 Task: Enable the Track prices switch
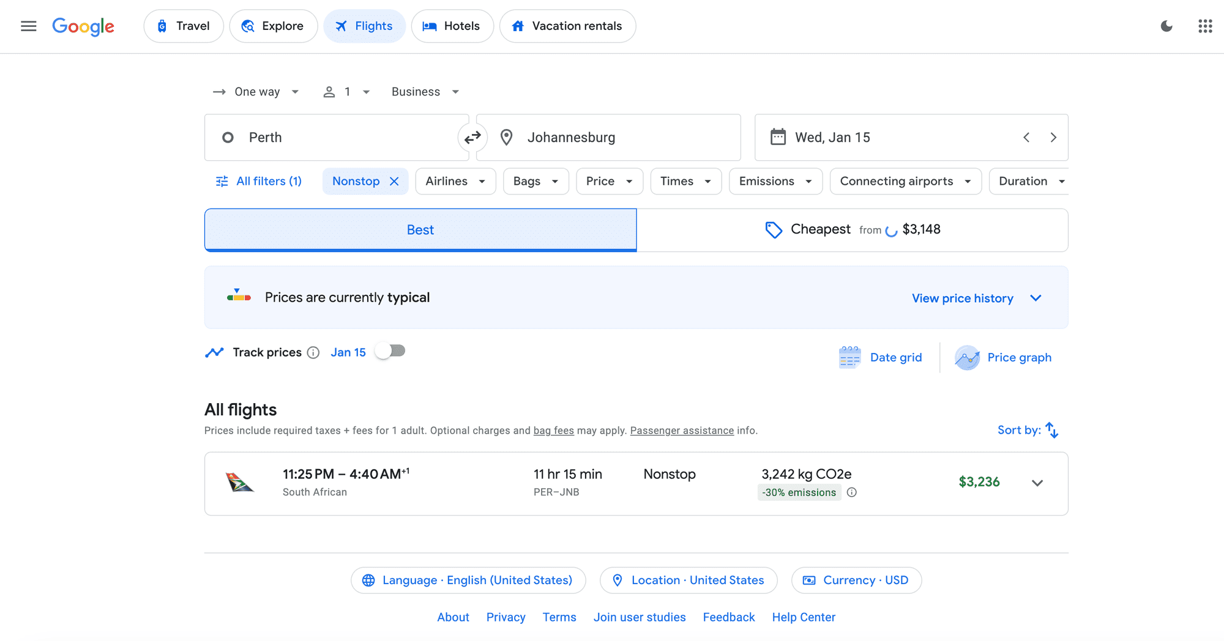[390, 351]
